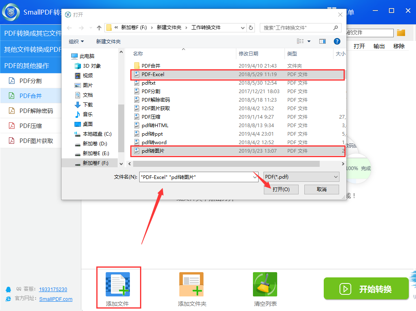Click the Clear List broom icon (清空列表)

(265, 284)
